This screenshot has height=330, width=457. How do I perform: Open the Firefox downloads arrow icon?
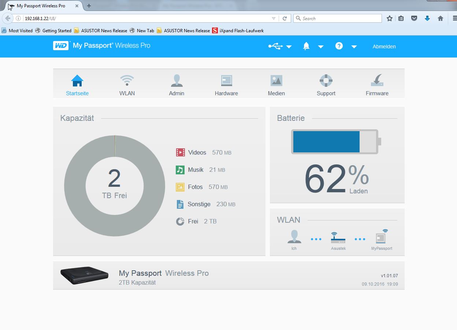pyautogui.click(x=427, y=18)
